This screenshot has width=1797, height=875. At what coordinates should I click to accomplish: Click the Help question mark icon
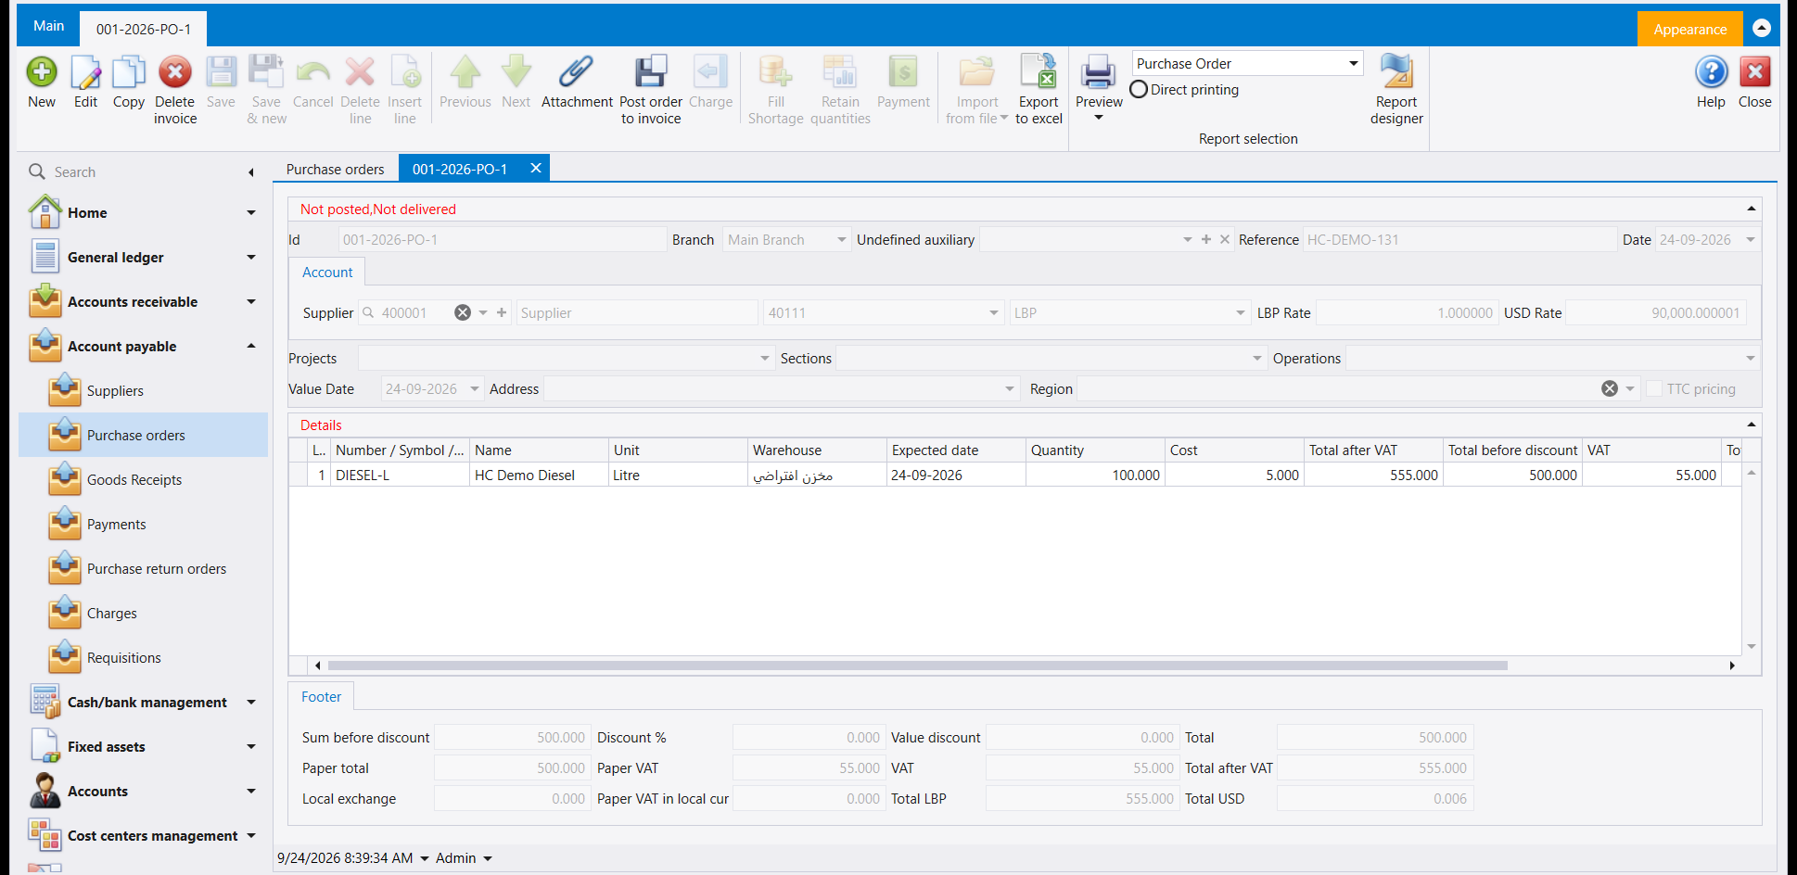(1711, 72)
